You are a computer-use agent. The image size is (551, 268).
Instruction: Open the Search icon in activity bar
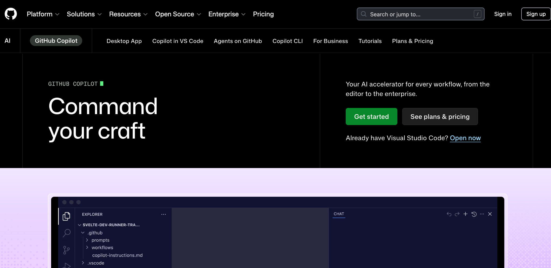[x=66, y=233]
